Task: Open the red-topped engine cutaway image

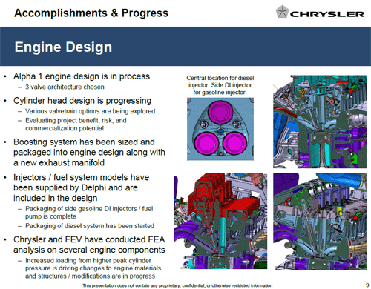Action: tap(220, 221)
